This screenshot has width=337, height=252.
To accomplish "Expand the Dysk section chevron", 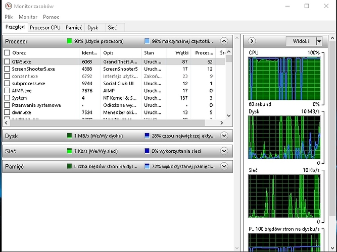I will pyautogui.click(x=224, y=136).
